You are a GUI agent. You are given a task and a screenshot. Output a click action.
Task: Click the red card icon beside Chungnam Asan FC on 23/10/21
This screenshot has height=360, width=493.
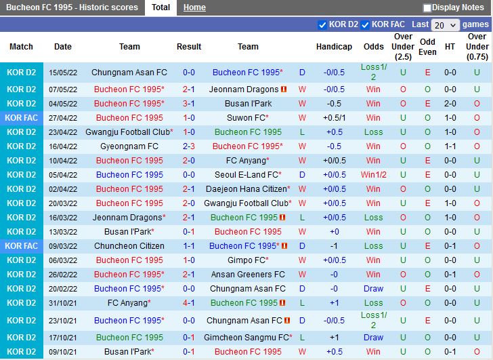pos(286,321)
